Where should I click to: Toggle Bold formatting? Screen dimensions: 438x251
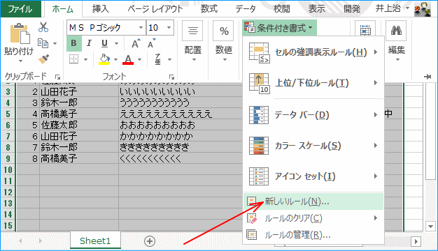[x=73, y=43]
